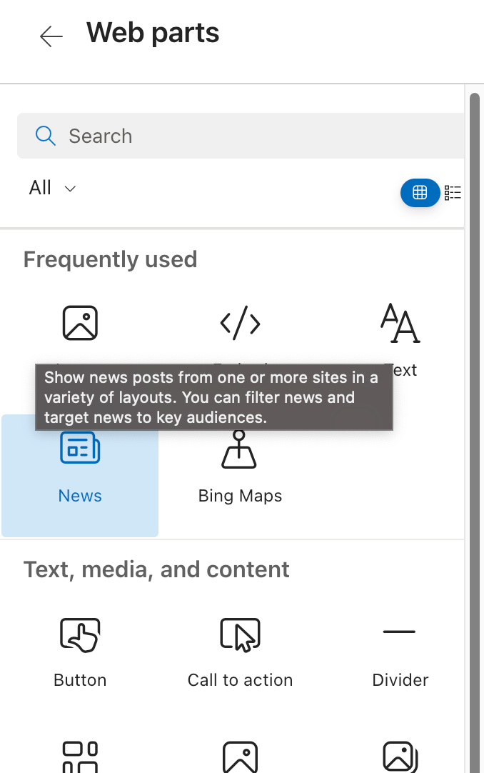Pick the four-squares web part icon at bottom

pos(80,757)
